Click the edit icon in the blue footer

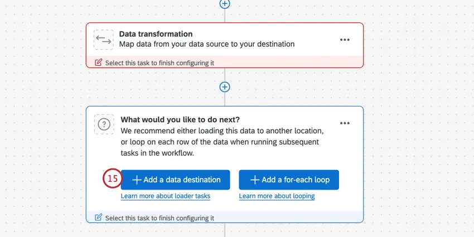coord(99,217)
